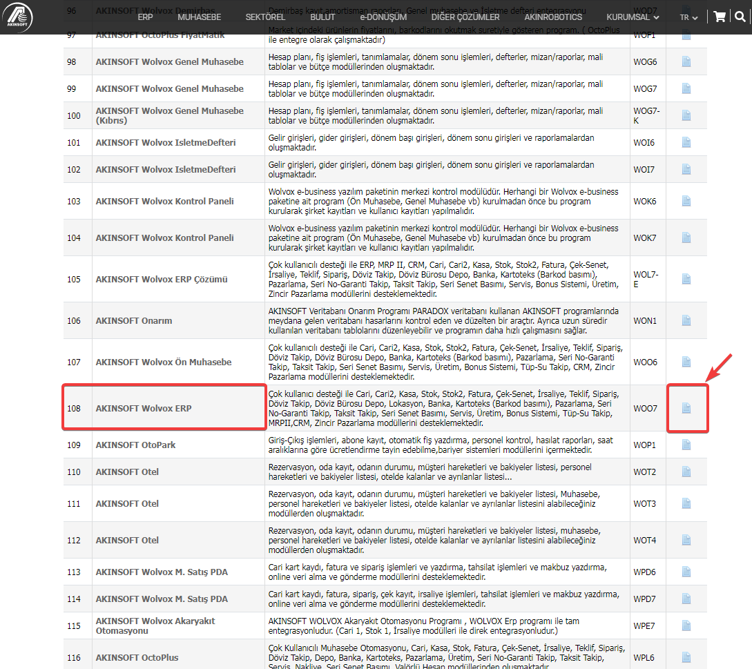752x669 pixels.
Task: Open document icon for OtoPark WOP1
Action: [x=686, y=445]
